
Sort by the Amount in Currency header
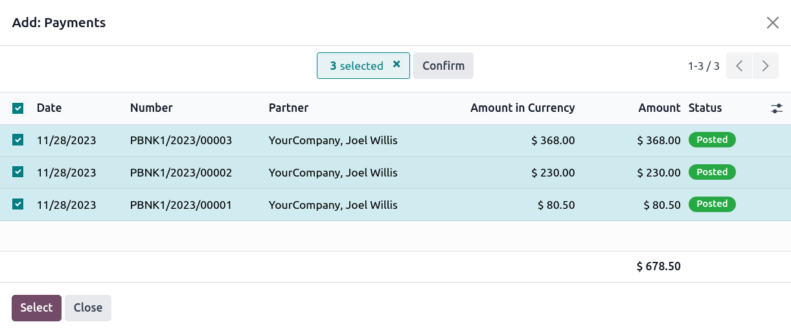pos(522,108)
